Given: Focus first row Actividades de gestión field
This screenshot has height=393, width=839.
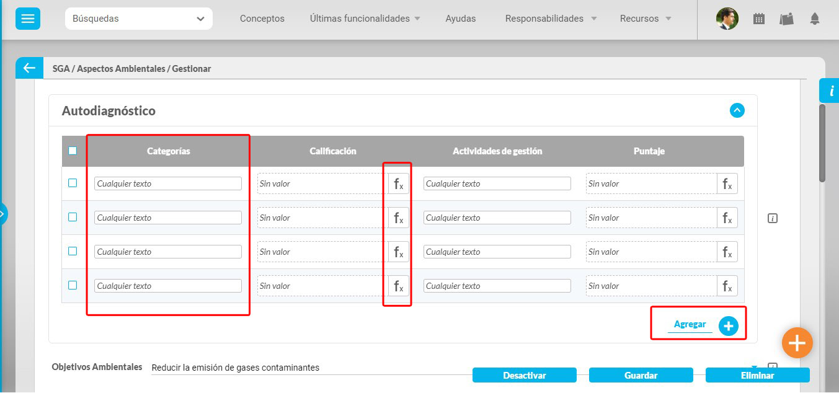Looking at the screenshot, I should pyautogui.click(x=497, y=183).
